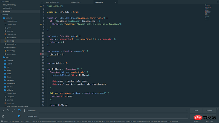This screenshot has height=123, width=219.
Task: Toggle whole word matching option
Action: pos(13,111)
